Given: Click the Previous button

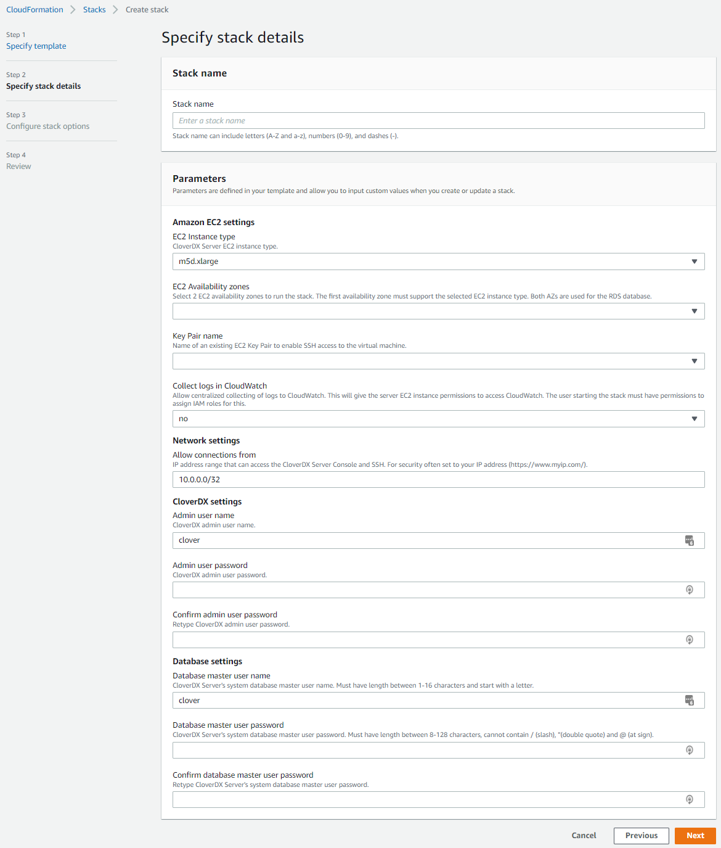Looking at the screenshot, I should coord(641,836).
